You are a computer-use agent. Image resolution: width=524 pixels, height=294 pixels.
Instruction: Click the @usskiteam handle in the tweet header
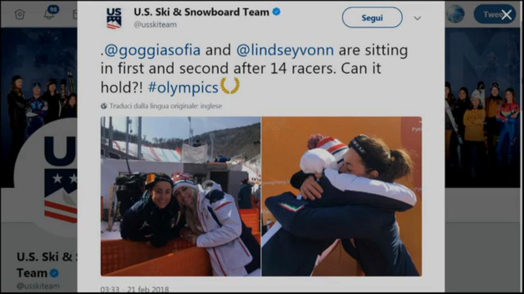155,25
